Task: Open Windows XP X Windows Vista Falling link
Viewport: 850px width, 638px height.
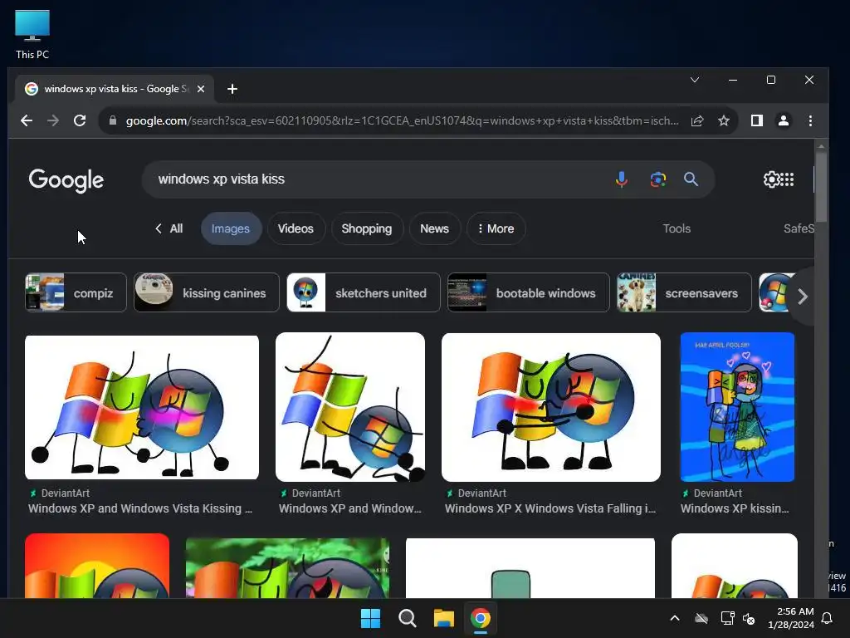Action: point(550,509)
